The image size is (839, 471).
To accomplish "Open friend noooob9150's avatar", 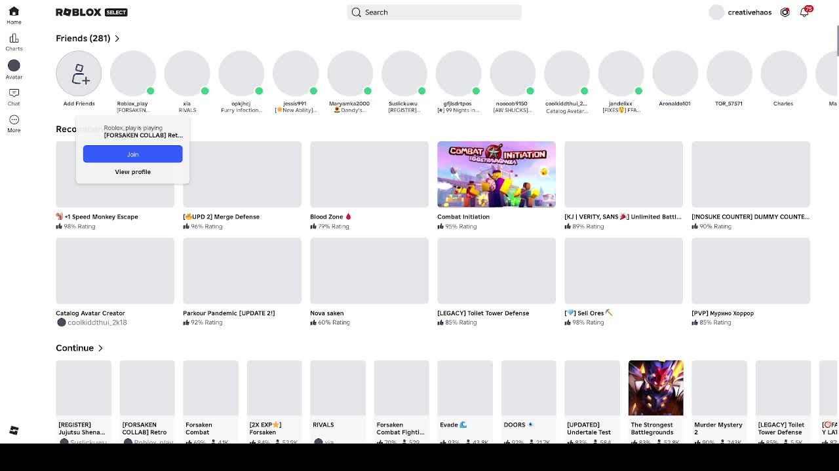I will [513, 73].
